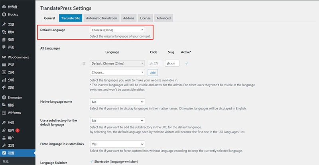Open the WPForms menu label
Image resolution: width=319 pixels, height=165 pixels.
coord(14,113)
